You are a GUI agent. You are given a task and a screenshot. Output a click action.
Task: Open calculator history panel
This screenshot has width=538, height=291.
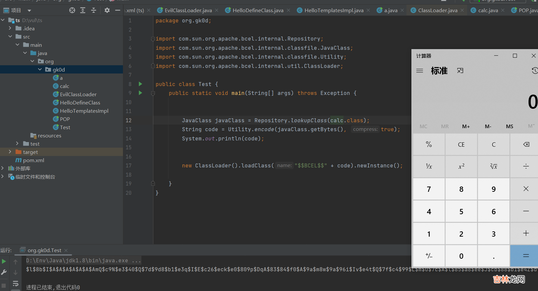point(534,71)
